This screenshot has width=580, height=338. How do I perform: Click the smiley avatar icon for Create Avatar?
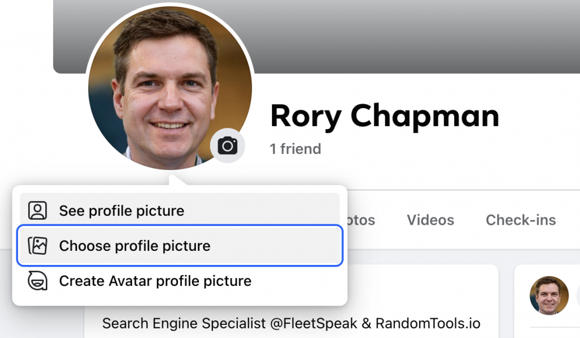(x=37, y=281)
